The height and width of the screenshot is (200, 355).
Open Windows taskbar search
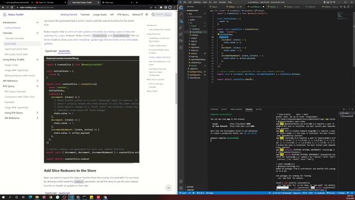(10, 197)
